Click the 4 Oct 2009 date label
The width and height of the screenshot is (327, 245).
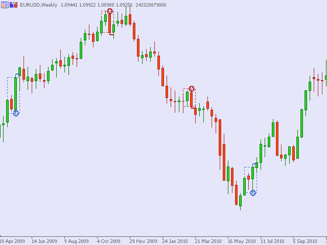109,241
